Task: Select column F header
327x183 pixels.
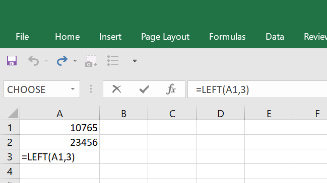Action: point(310,114)
